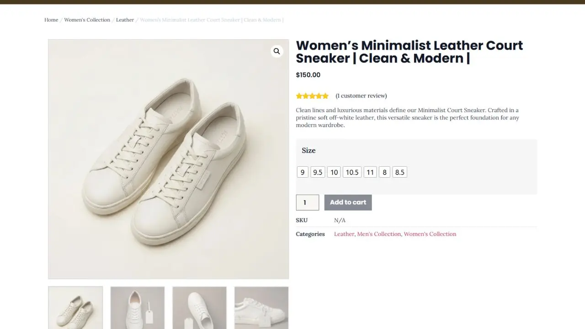
Task: Click the five-star rating icons
Action: point(312,96)
